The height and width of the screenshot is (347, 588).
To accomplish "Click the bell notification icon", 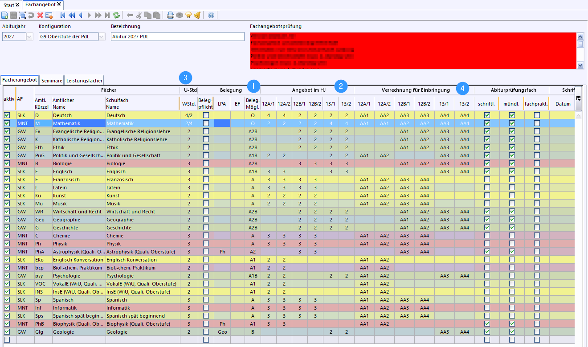I will (x=197, y=15).
